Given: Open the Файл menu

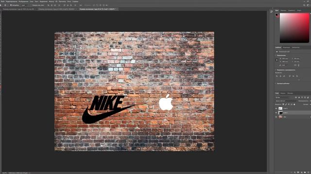Looking at the screenshot, I should (2, 1).
